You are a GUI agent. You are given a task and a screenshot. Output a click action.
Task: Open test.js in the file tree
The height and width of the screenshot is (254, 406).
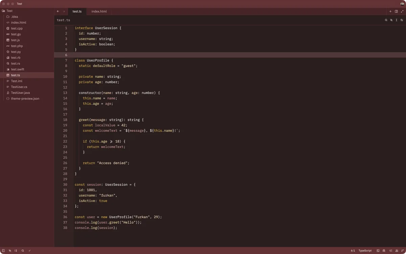27,40
